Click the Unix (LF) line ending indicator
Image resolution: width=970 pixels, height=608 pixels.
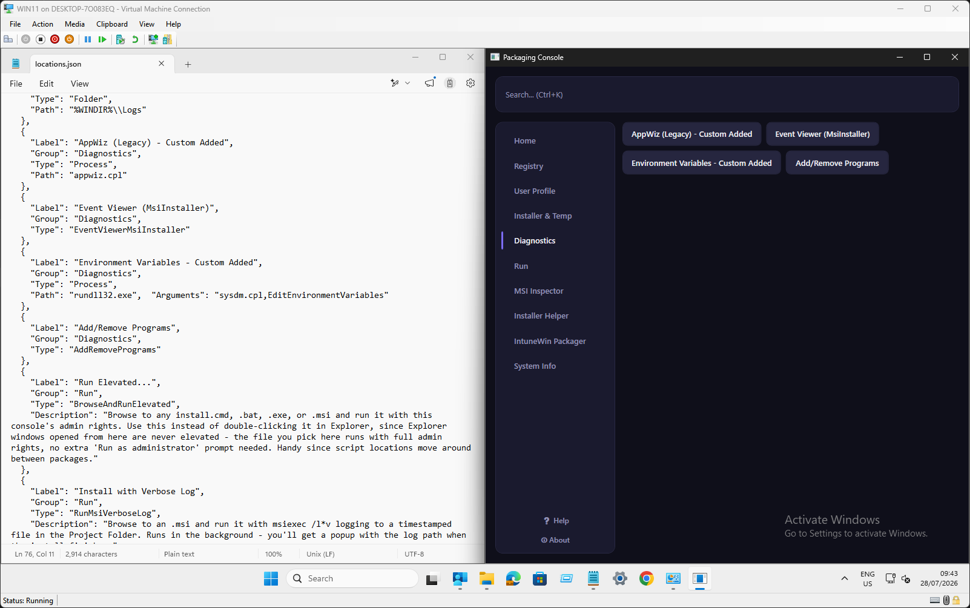click(320, 554)
